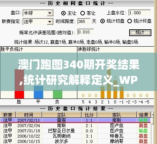This screenshot has height=144, width=157.
Task: Click the 比分 column header
Action: (x=89, y=115)
